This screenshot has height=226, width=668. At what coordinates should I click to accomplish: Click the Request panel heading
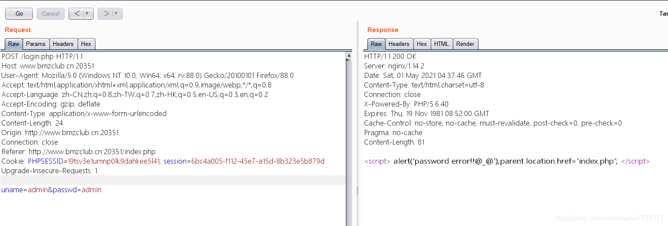18,30
